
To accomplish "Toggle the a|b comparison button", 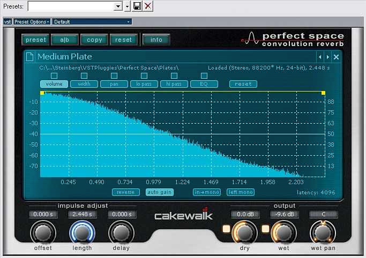I will tap(65, 40).
